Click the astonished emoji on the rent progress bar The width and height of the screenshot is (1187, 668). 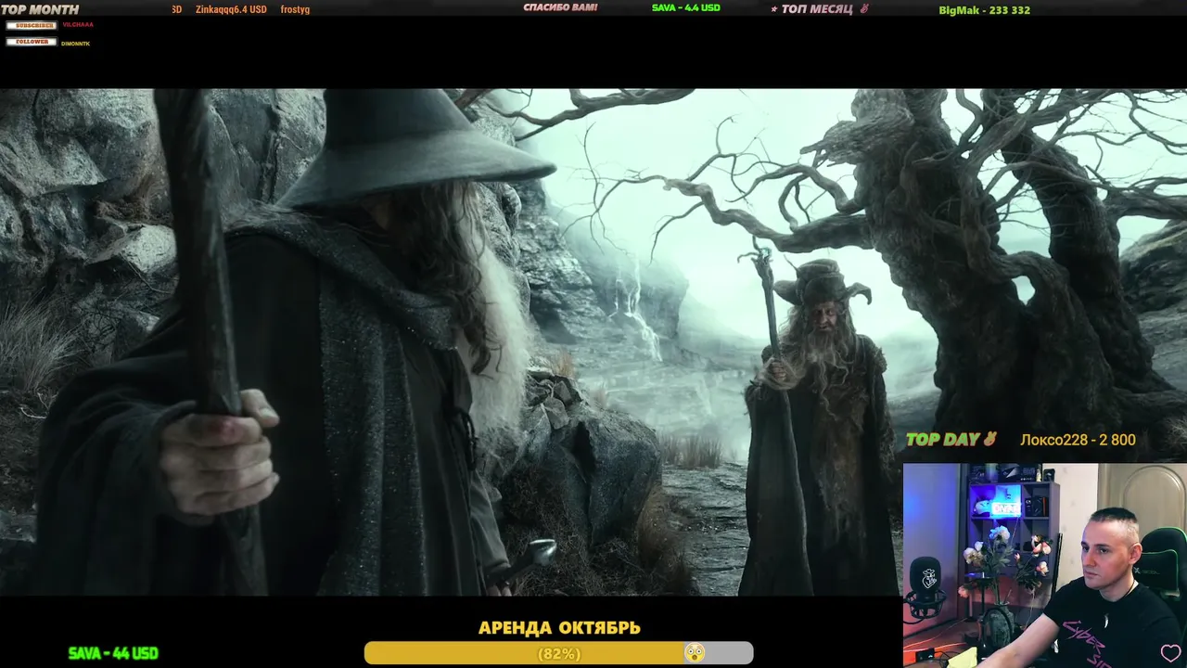click(695, 653)
